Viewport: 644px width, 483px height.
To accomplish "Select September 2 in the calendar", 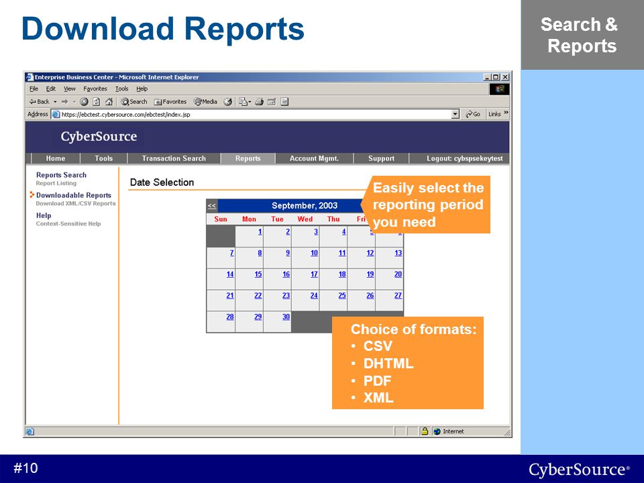I will (x=288, y=231).
